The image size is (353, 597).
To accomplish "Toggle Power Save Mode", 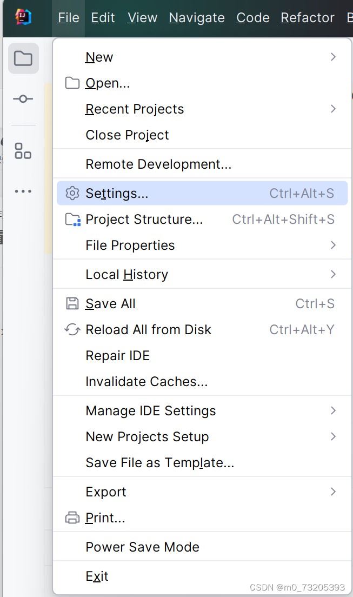I will click(142, 547).
